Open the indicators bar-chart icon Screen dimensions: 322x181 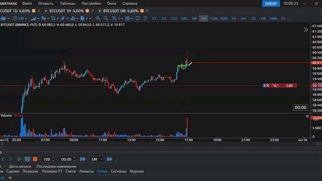pos(72,19)
